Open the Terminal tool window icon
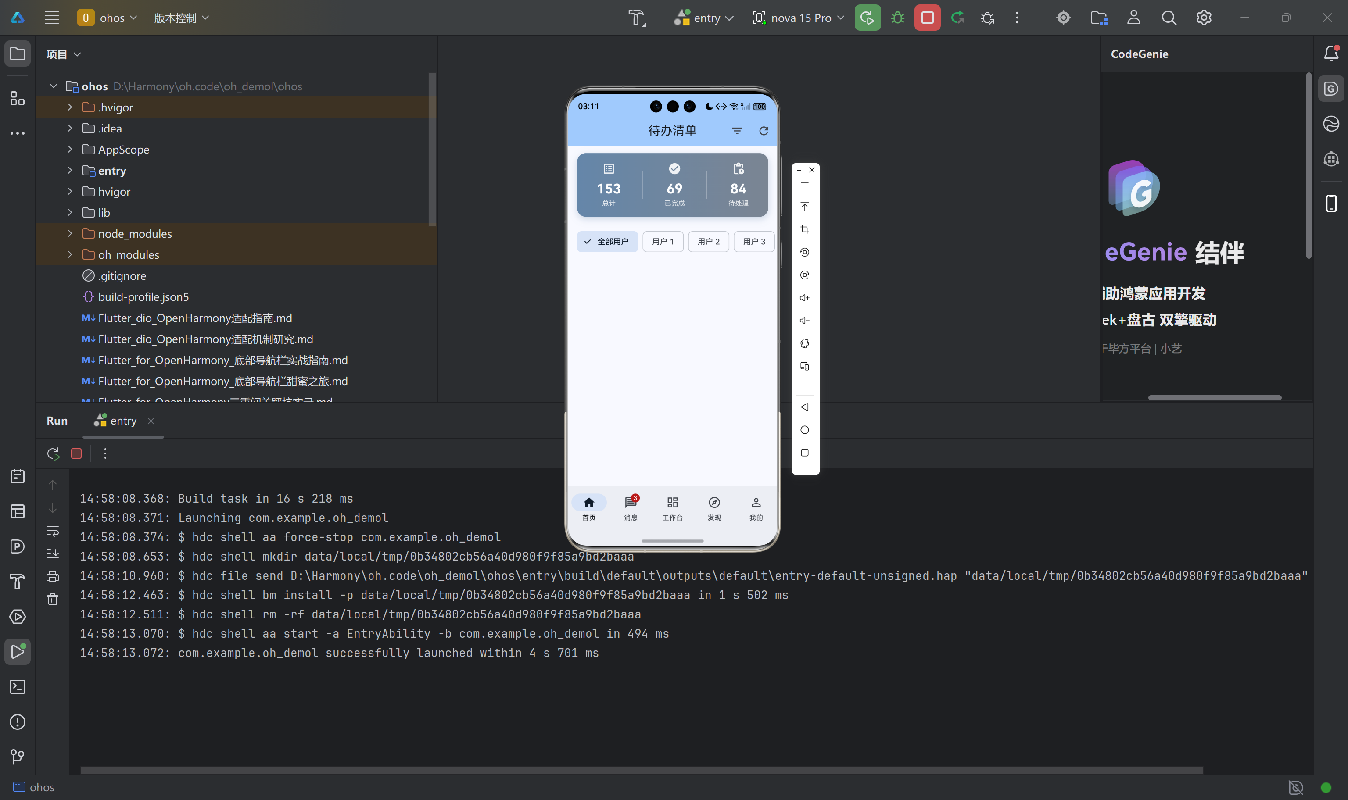 17,687
